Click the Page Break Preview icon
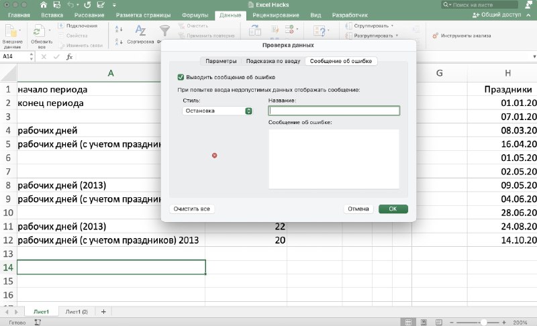537x326 pixels. (439, 322)
